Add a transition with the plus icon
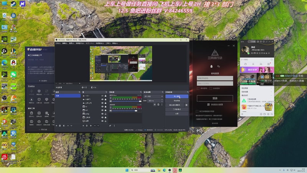 [x=155, y=105]
